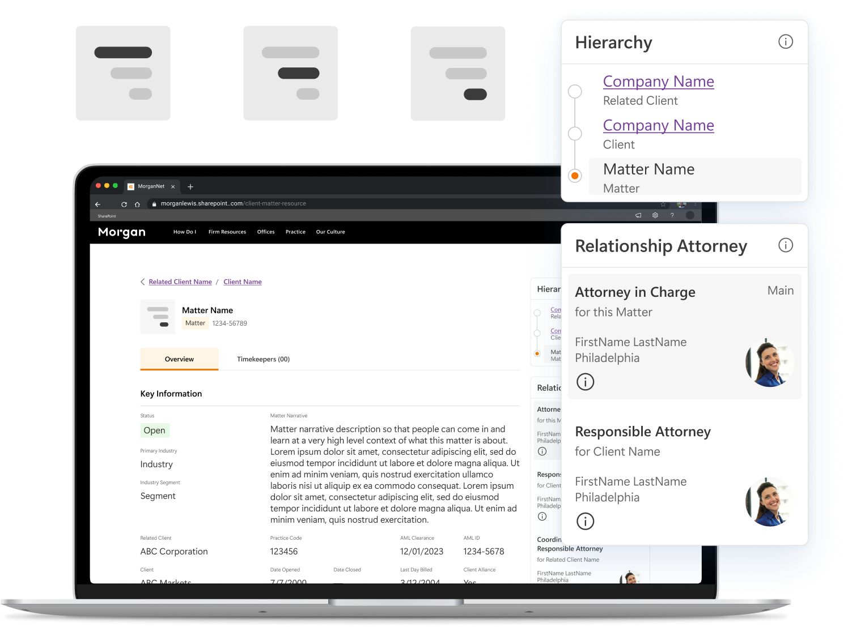Follow the Company Name client link
This screenshot has height=627, width=848.
tap(658, 125)
